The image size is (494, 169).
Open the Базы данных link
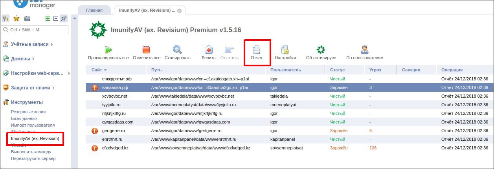[x=24, y=118]
